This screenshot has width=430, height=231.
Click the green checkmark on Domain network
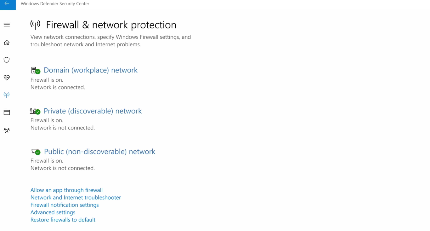point(38,72)
